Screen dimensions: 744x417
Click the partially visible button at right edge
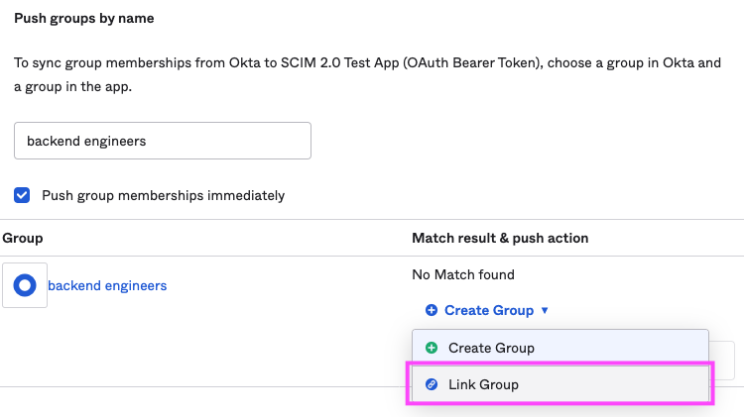[722, 361]
